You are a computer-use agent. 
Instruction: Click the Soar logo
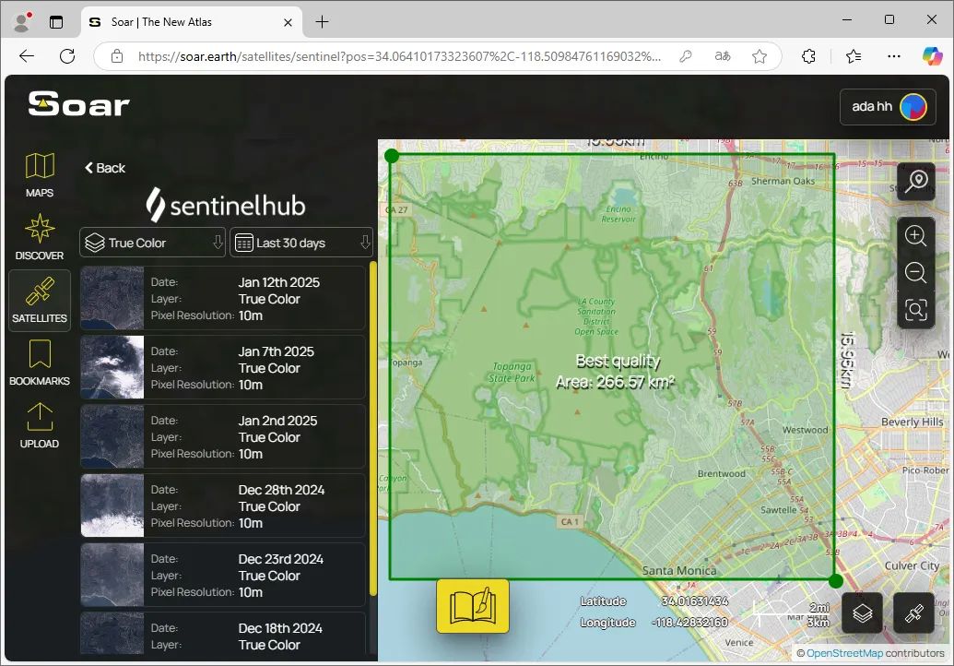point(79,104)
